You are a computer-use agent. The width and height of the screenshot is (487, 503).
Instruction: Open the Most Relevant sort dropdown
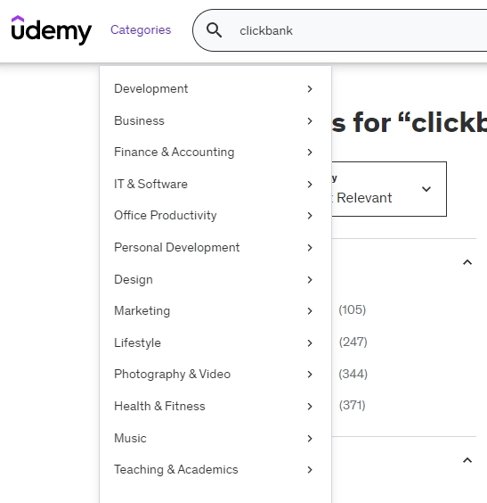[x=389, y=189]
